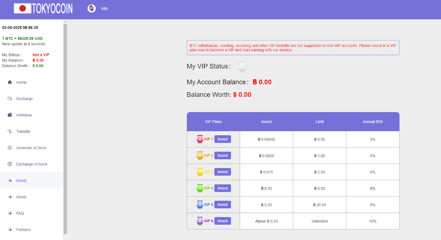The image size is (441, 240).
Task: Click the sidebar vertical scrollbar
Action: click(x=65, y=129)
